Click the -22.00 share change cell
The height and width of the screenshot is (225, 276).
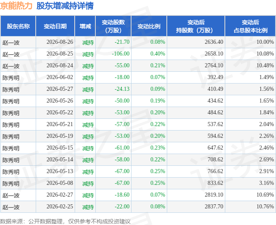(x=122, y=207)
